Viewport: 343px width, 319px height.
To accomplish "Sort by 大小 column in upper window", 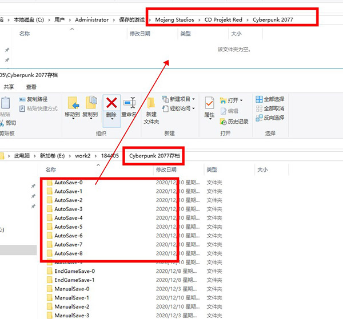I will (x=237, y=34).
